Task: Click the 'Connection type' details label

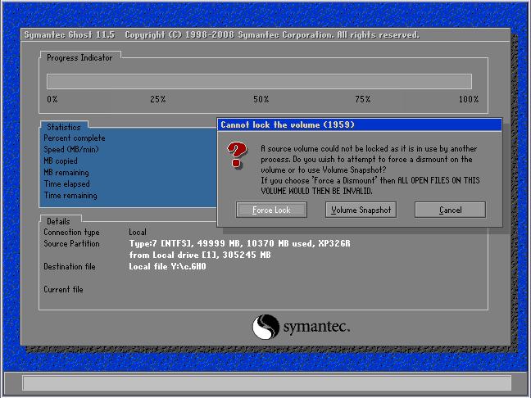Action: pos(71,233)
